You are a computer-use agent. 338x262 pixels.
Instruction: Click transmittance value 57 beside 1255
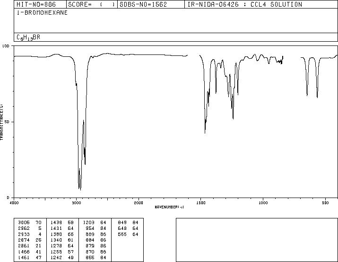pos(71,252)
